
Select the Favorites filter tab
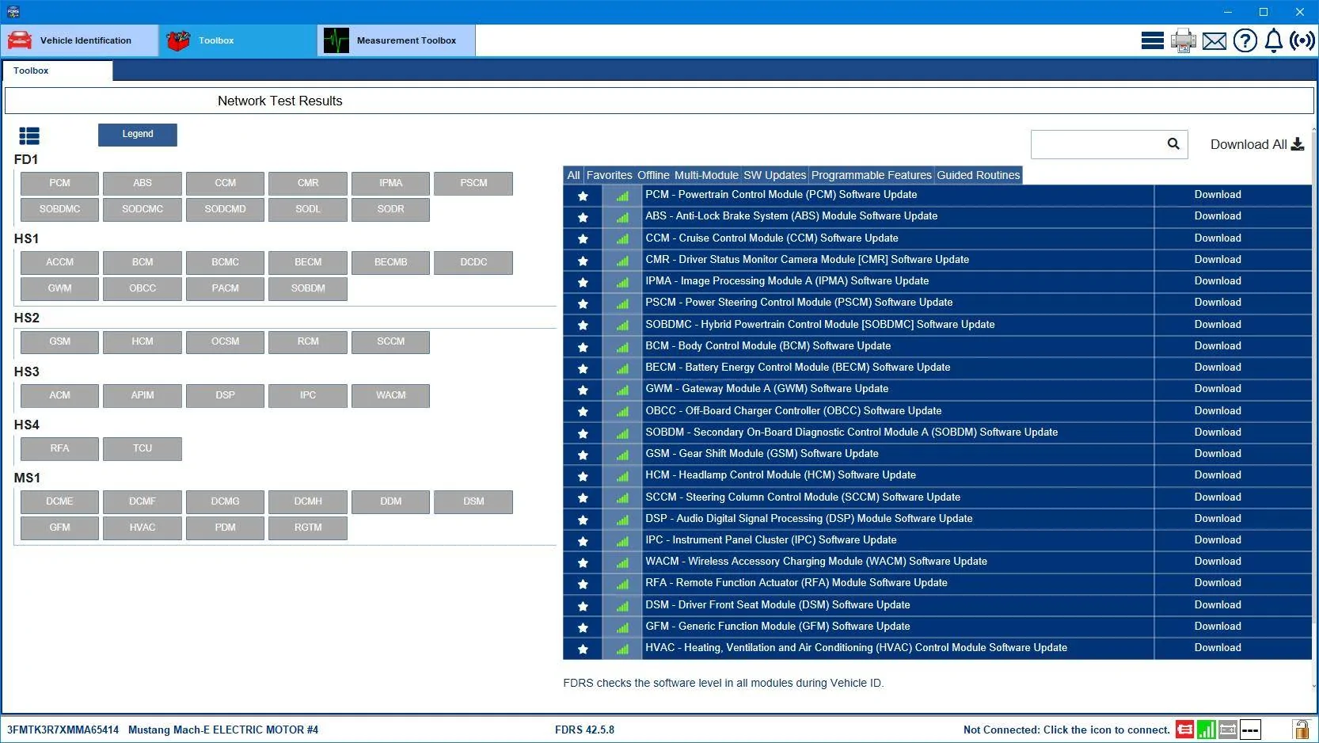[609, 175]
